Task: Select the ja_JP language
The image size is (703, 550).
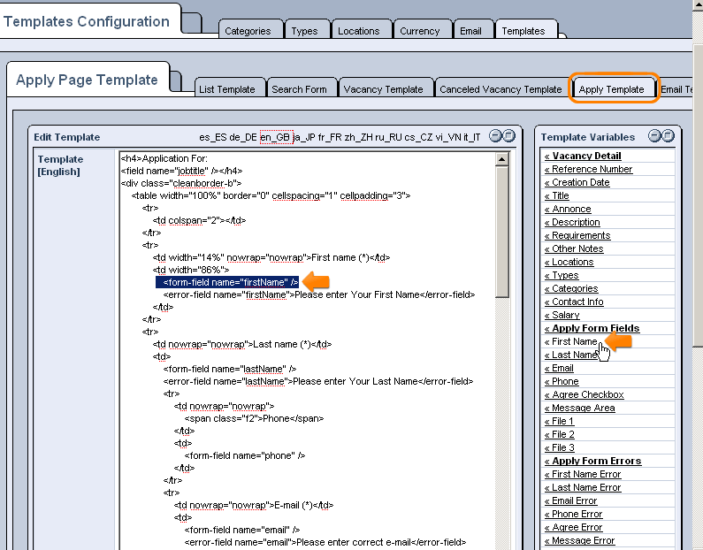Action: pos(304,137)
